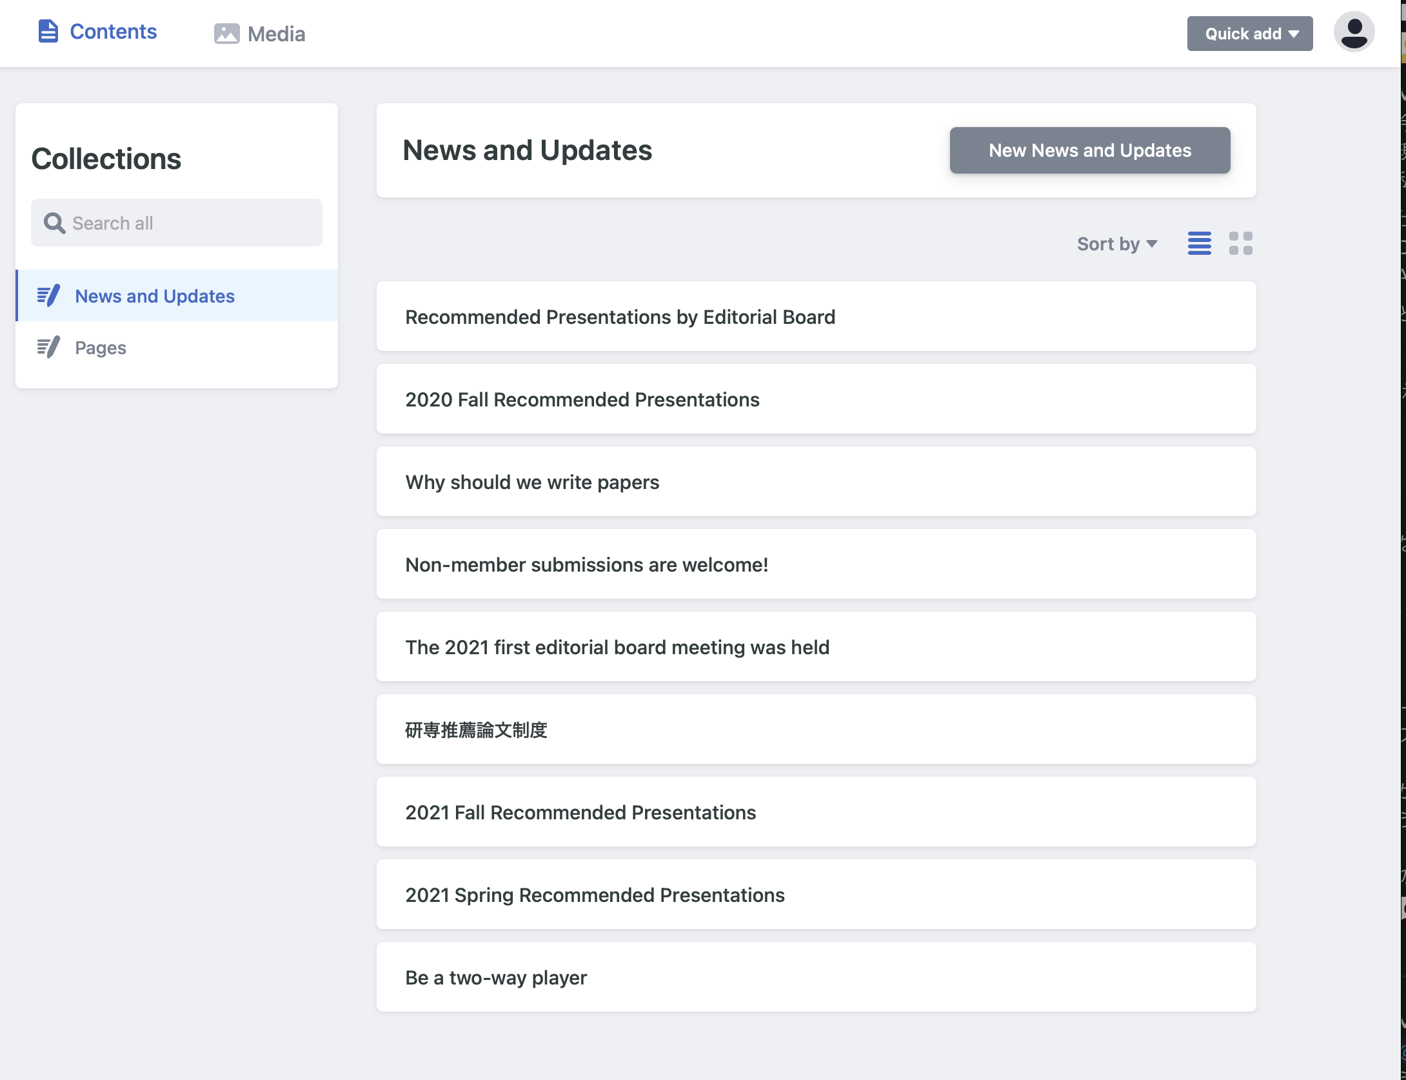
Task: Open Why should we write papers entry
Action: coord(816,481)
